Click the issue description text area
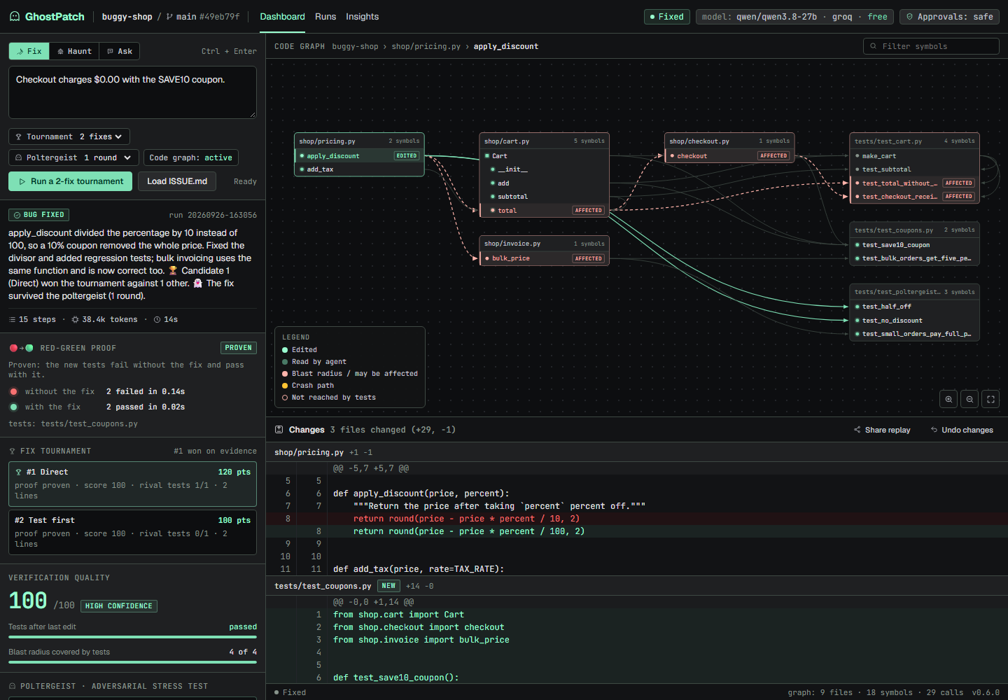1008x700 pixels. 132,92
